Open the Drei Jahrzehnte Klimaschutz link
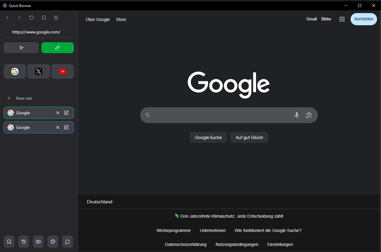Viewport: 381px width, 252px height. [229, 216]
